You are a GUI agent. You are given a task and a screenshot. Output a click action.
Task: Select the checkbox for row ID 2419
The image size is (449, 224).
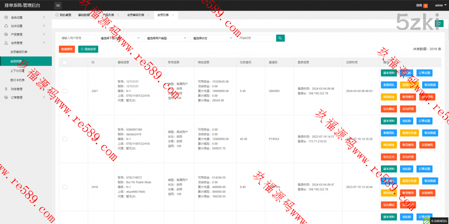pyautogui.click(x=65, y=187)
